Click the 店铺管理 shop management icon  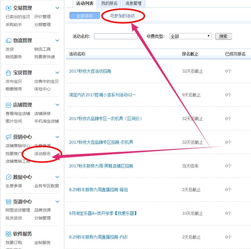pyautogui.click(x=8, y=104)
